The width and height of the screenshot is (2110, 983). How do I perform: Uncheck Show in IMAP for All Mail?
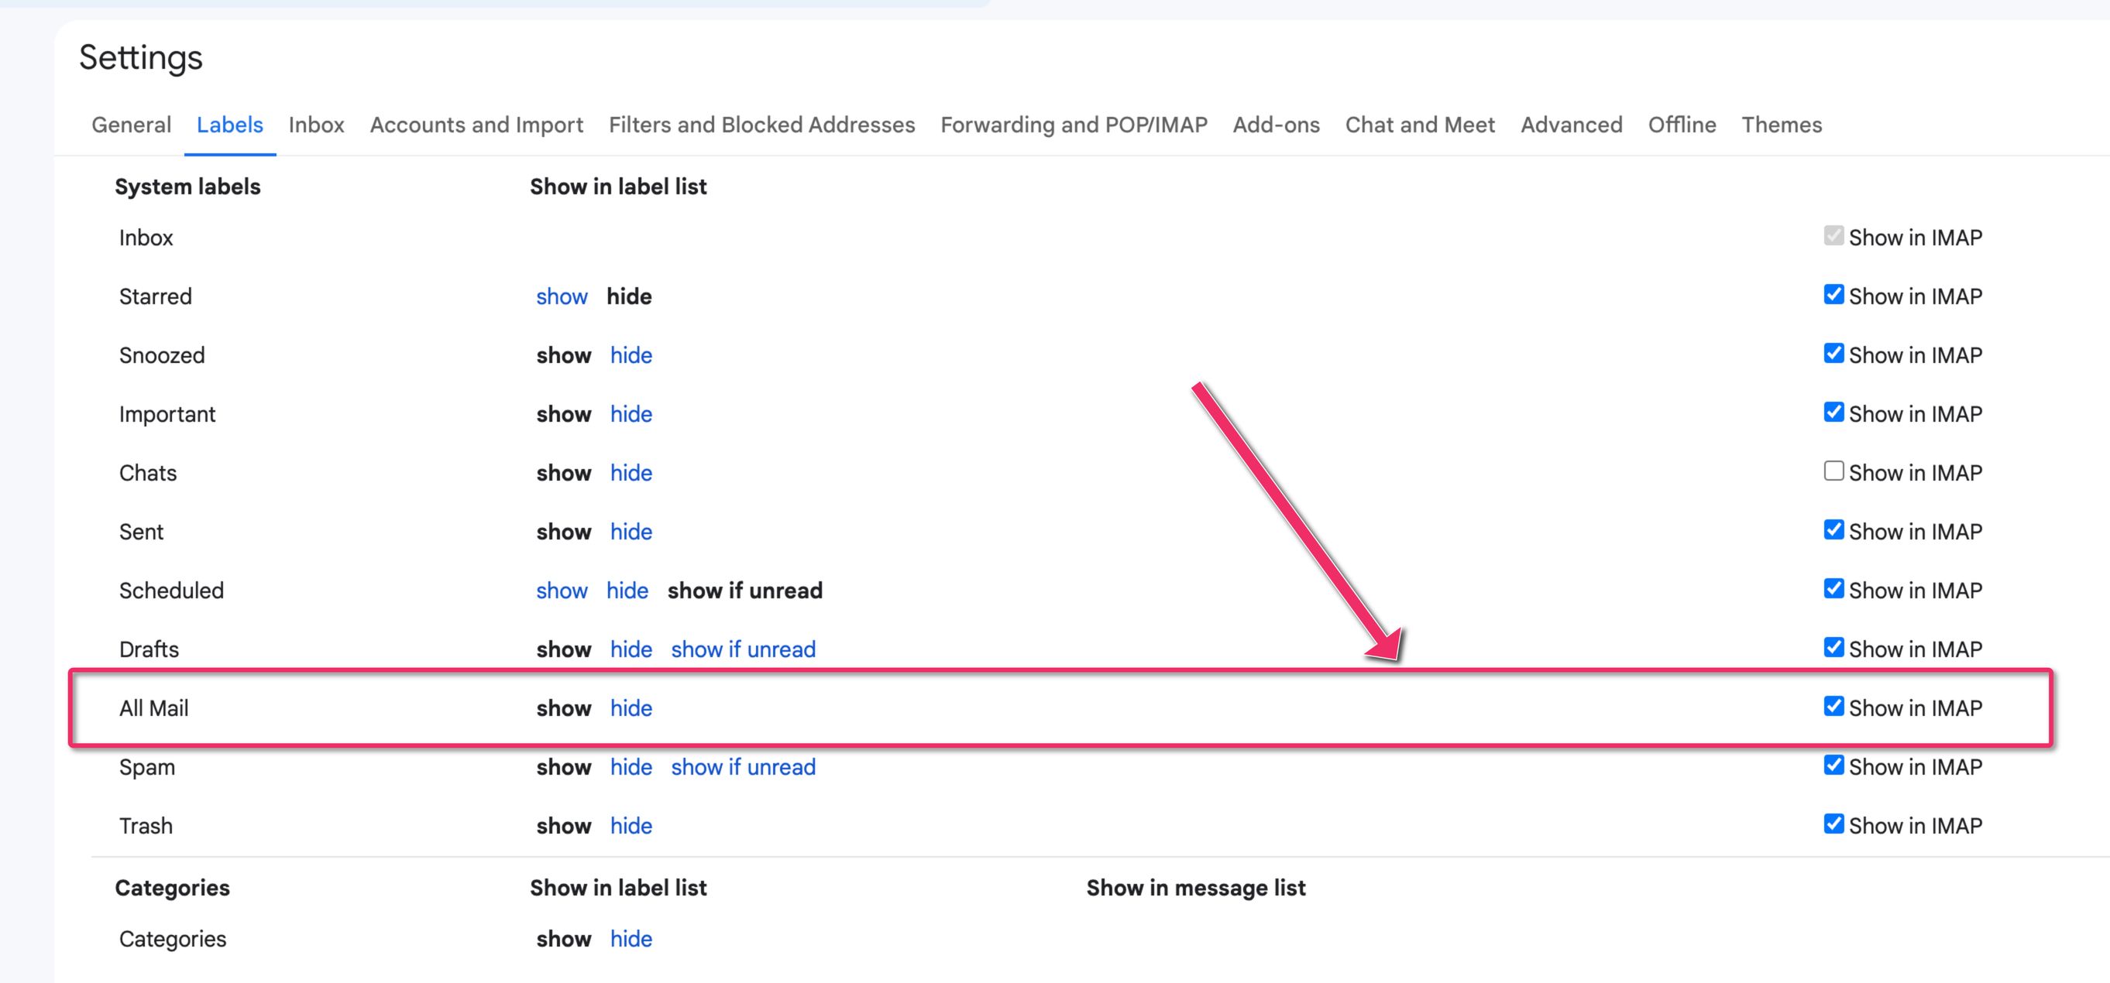1833,707
